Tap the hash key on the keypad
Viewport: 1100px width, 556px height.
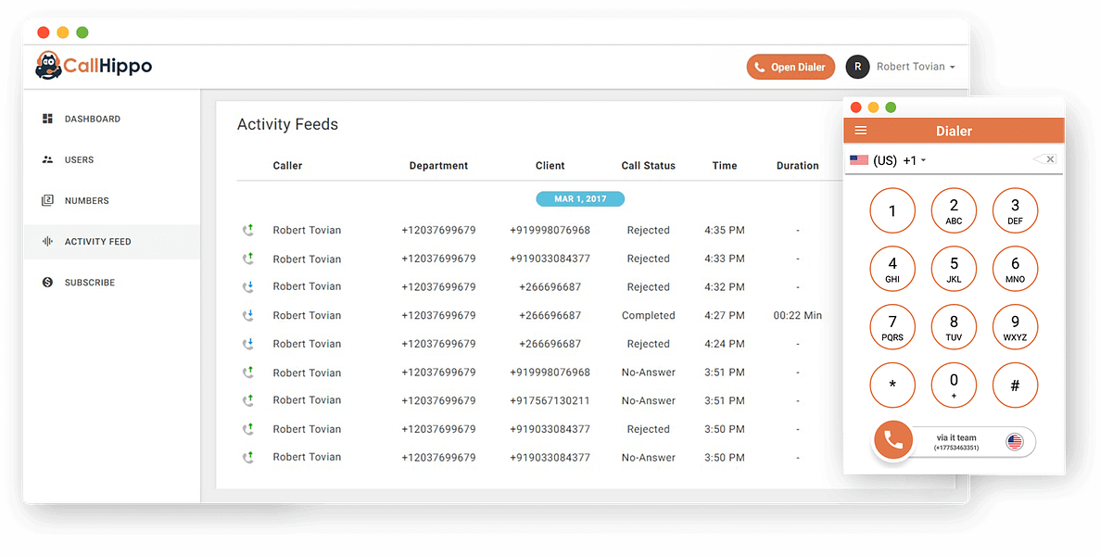(x=1015, y=385)
